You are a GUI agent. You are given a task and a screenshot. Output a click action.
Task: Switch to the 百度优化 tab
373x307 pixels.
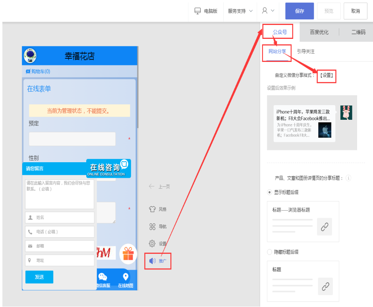coord(319,32)
